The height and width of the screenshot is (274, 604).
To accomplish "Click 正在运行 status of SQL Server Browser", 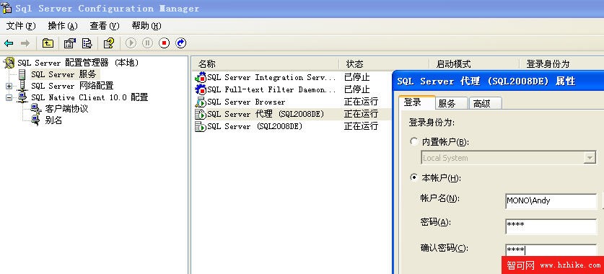I will 361,102.
